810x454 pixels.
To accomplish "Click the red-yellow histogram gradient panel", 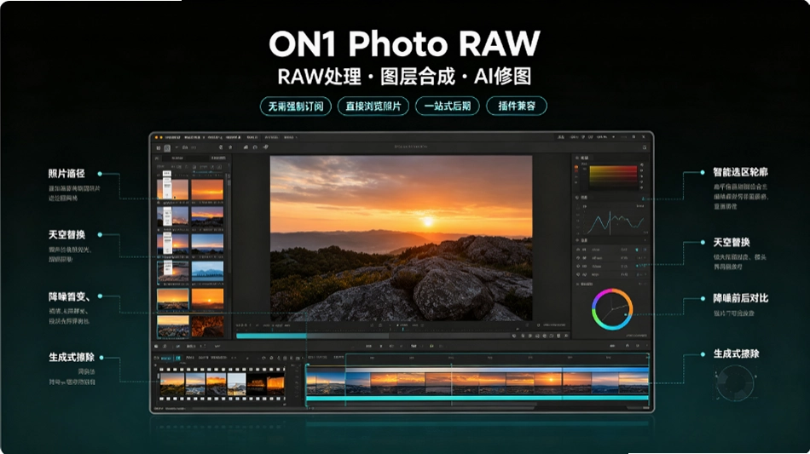I will (x=613, y=176).
